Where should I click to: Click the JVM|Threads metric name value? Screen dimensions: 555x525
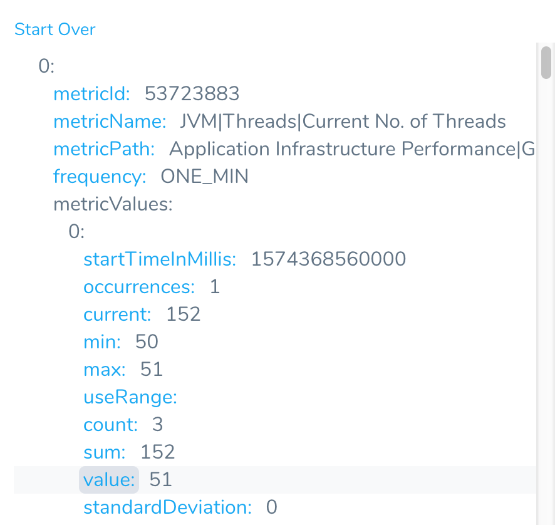343,122
